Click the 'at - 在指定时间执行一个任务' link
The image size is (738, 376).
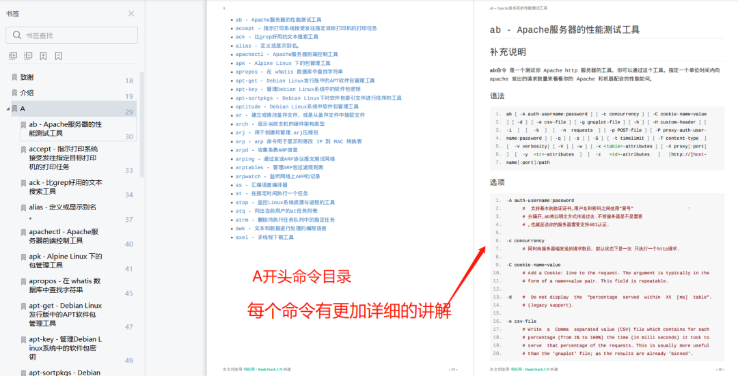(271, 194)
